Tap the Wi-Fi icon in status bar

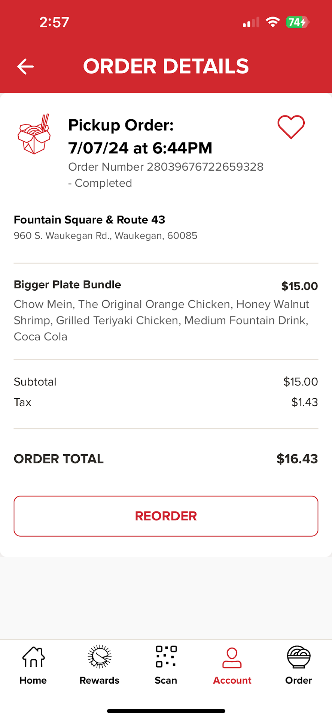point(273,22)
